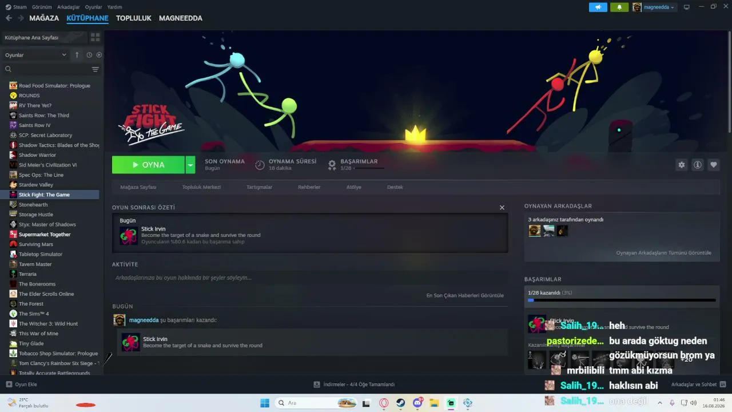Open Opera browser on the taskbar
This screenshot has height=412, width=732.
click(384, 403)
